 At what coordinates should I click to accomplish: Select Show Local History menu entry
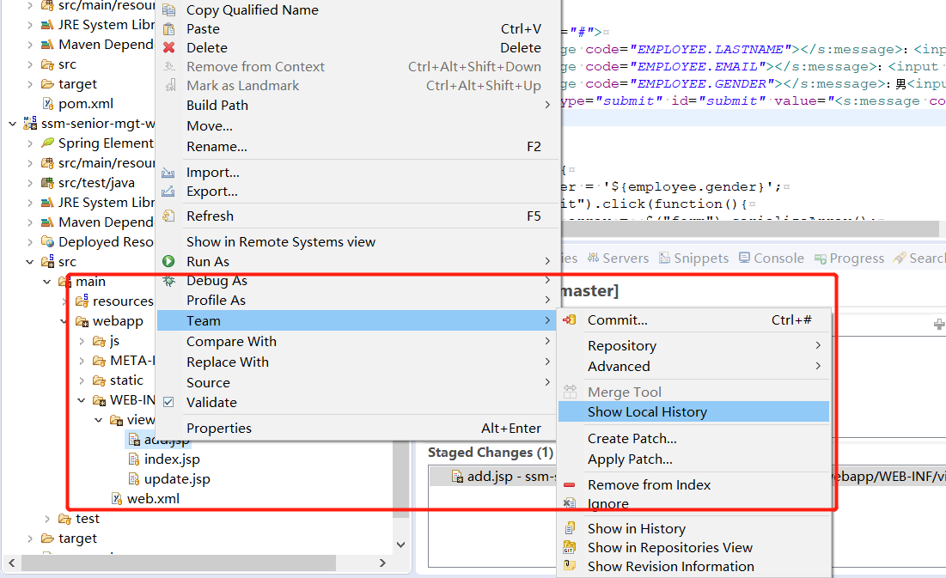pos(647,412)
